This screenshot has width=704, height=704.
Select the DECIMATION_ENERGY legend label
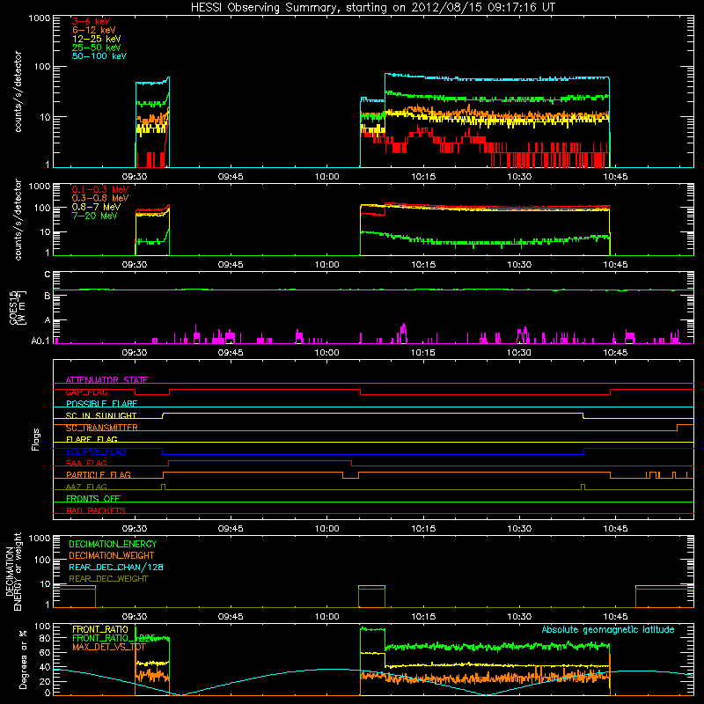tap(113, 544)
